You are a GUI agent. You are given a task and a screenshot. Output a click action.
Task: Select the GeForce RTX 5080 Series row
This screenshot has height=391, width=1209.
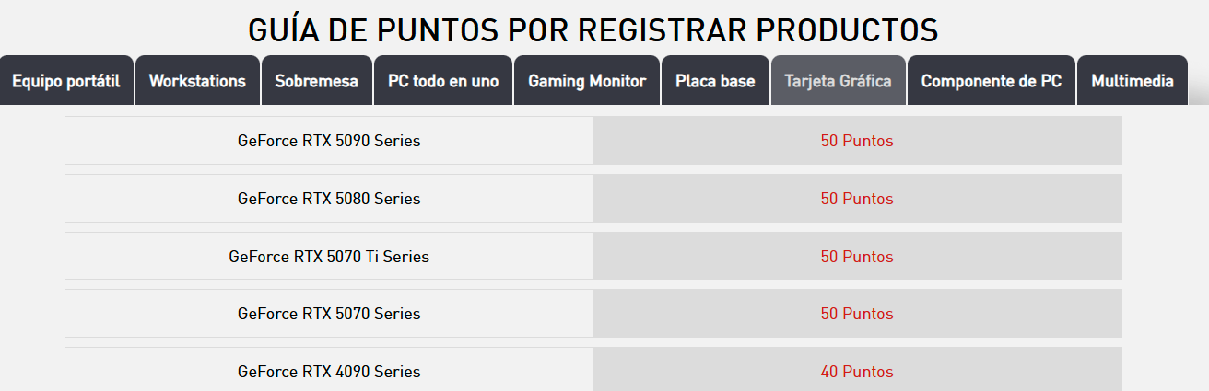tap(593, 199)
